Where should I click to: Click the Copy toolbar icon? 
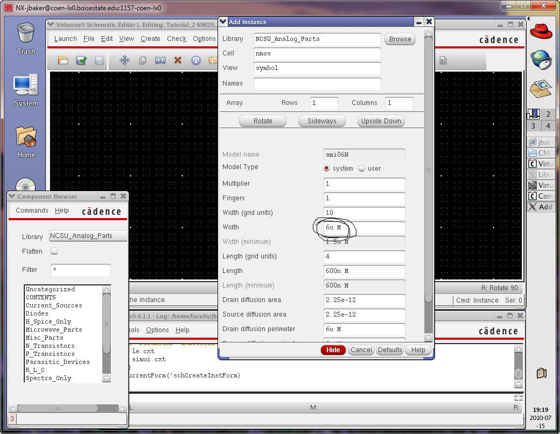point(143,60)
